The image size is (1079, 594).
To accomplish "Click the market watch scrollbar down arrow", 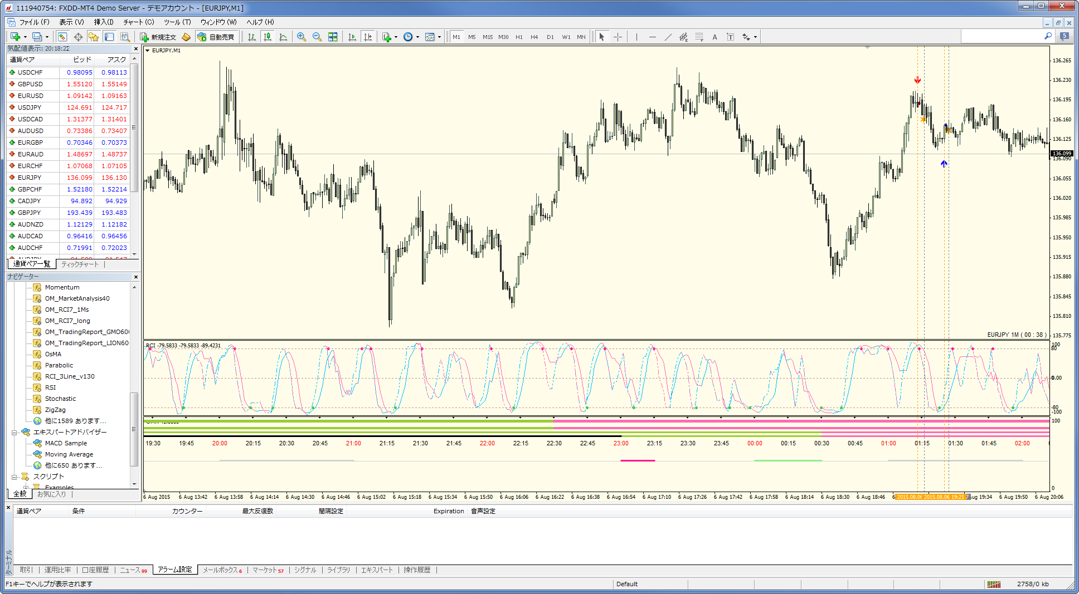I will point(134,254).
